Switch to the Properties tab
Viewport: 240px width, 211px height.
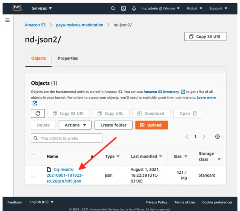(x=68, y=58)
